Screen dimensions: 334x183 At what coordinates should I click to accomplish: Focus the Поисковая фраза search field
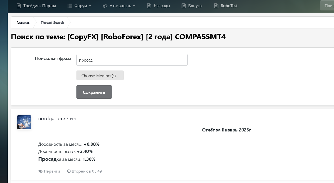(x=132, y=60)
